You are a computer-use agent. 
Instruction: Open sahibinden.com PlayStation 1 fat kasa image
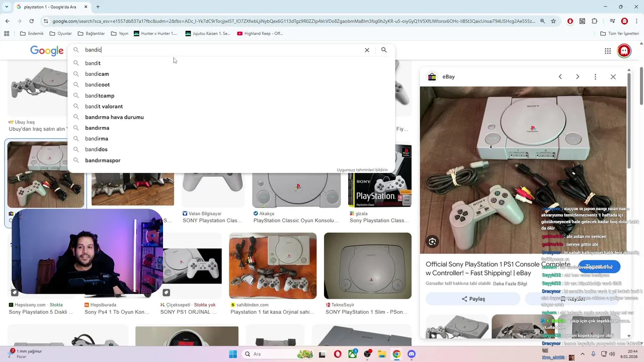coord(273,265)
